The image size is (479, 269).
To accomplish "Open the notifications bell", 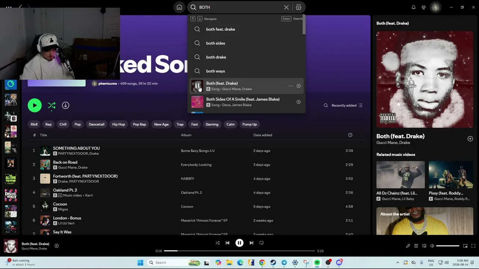I will [x=414, y=7].
